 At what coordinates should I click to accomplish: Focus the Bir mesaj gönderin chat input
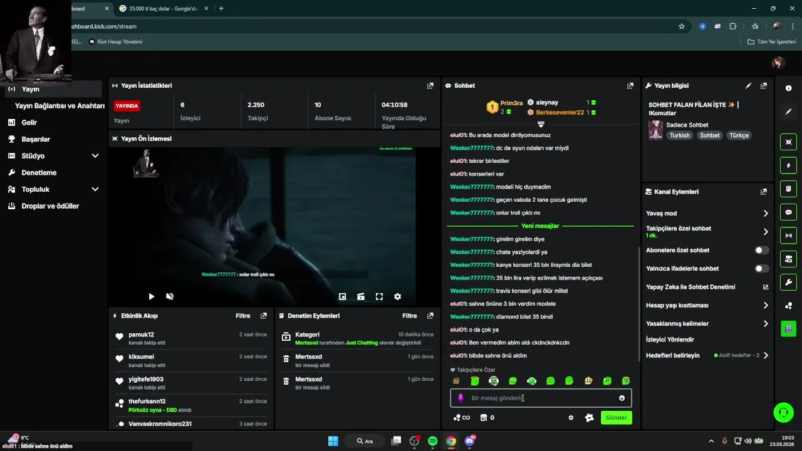click(x=541, y=398)
